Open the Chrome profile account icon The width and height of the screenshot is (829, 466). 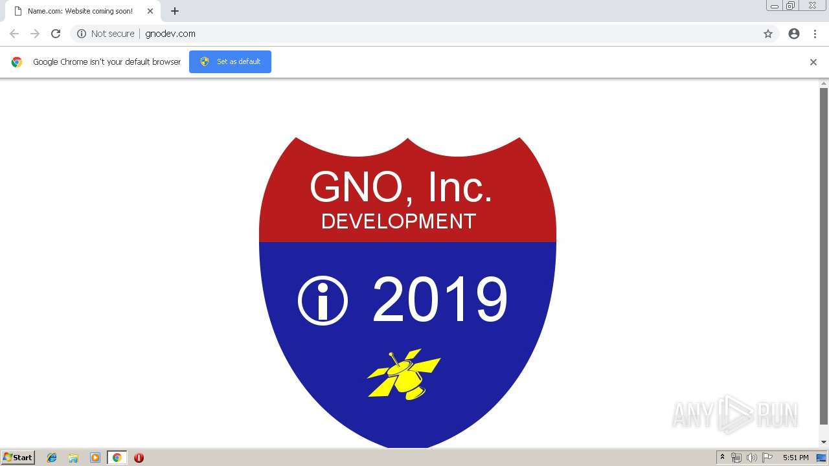[794, 34]
